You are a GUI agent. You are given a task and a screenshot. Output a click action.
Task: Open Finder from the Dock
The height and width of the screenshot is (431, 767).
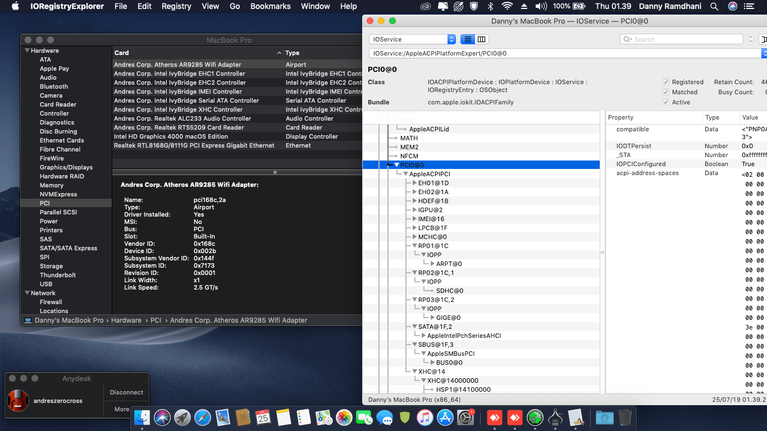point(142,417)
